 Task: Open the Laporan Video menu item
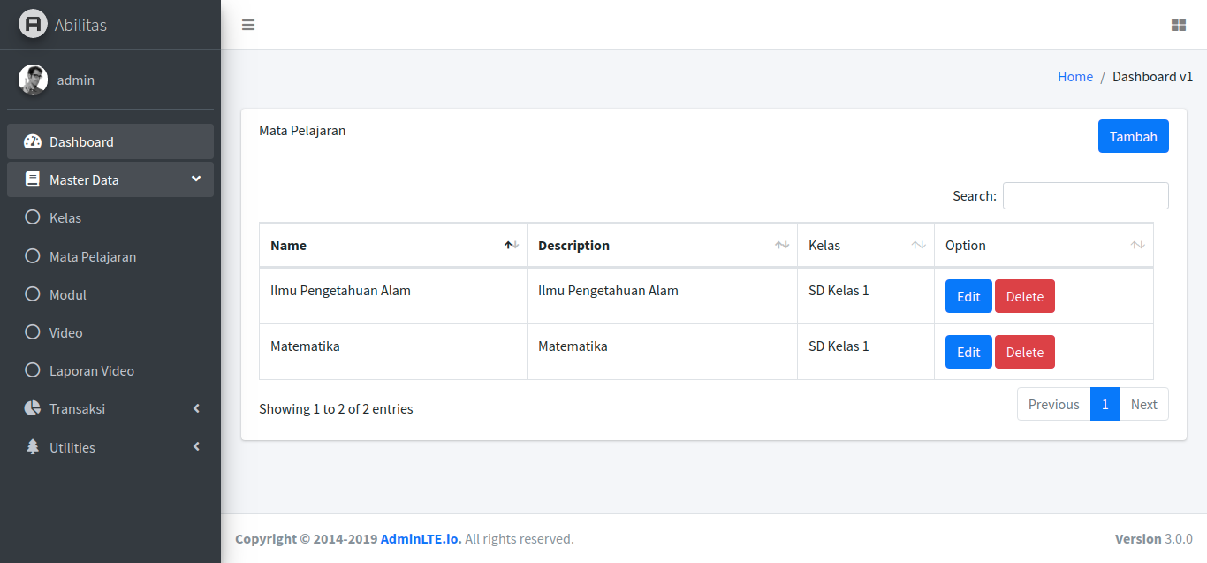coord(110,370)
